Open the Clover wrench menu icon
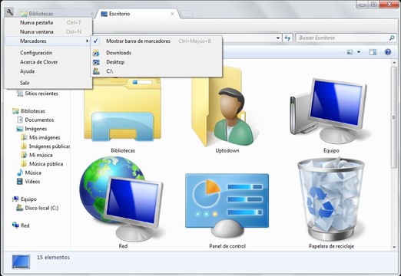The image size is (401, 276). coord(9,11)
